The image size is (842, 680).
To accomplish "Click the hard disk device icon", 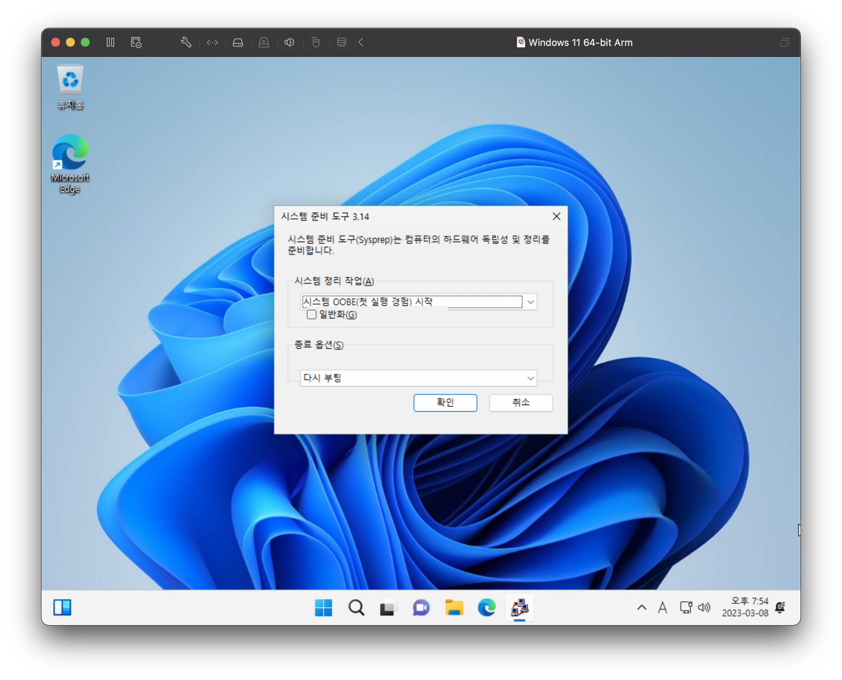I will pyautogui.click(x=238, y=42).
